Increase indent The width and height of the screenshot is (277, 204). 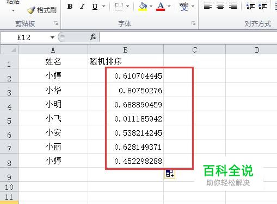(263, 6)
